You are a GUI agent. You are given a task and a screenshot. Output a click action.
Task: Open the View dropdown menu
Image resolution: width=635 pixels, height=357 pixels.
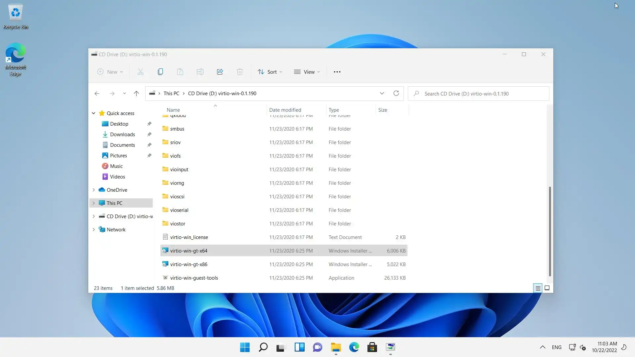[x=307, y=72]
